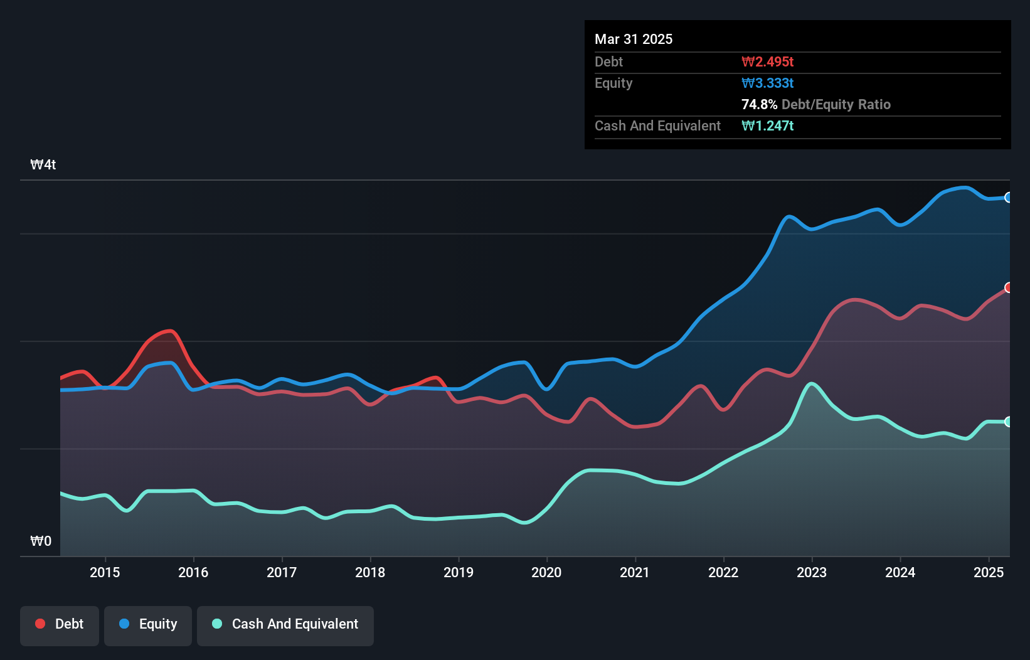Click the ₩4t gridline label on the y-axis
The image size is (1030, 660).
tap(43, 164)
